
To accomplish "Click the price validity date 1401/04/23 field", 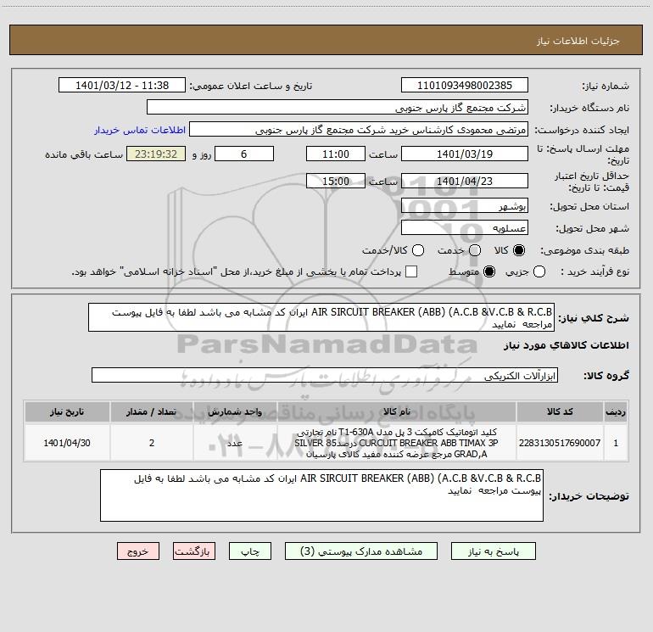I will coord(465,181).
